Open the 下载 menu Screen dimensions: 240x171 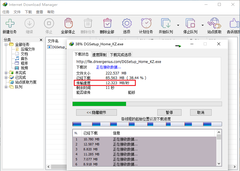28,12
